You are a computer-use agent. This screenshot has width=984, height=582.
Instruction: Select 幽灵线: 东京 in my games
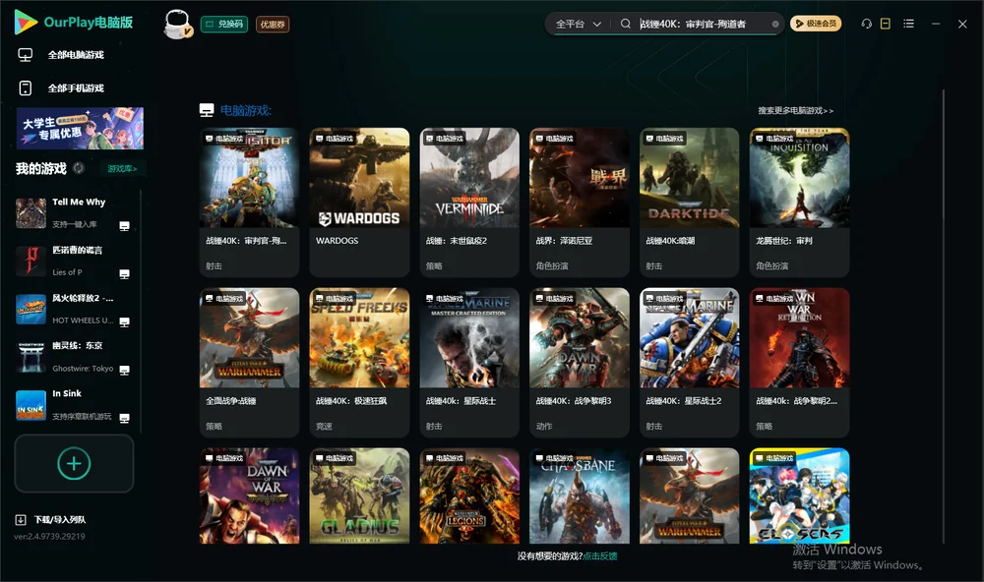point(74,358)
